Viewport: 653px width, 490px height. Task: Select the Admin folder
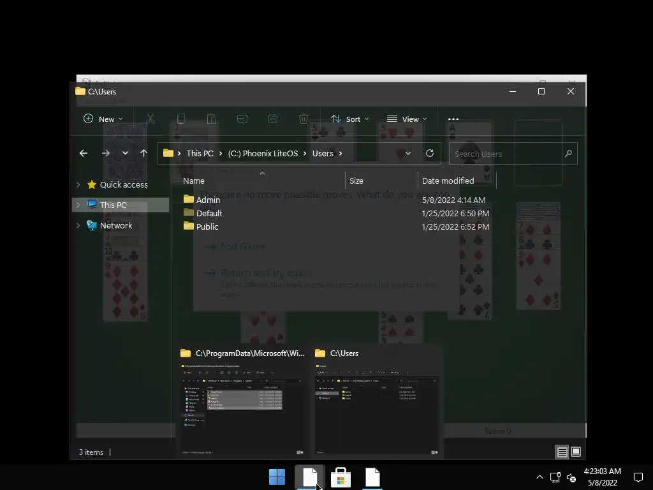click(202, 200)
